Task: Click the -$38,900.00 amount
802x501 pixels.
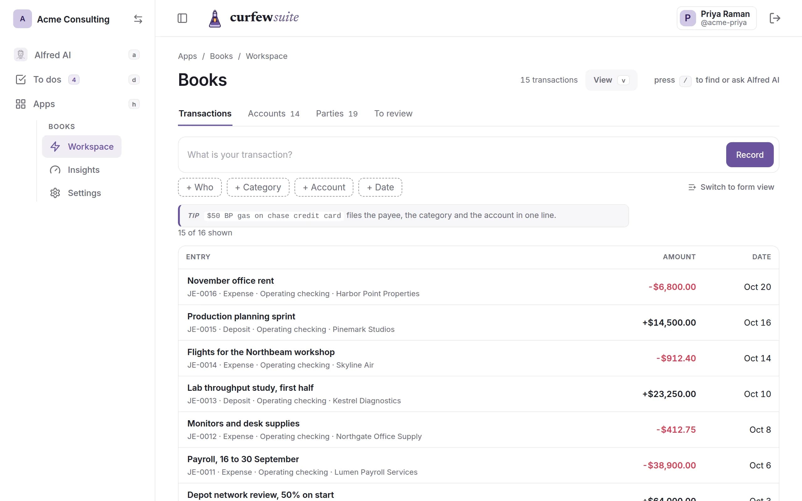Action: pyautogui.click(x=669, y=466)
